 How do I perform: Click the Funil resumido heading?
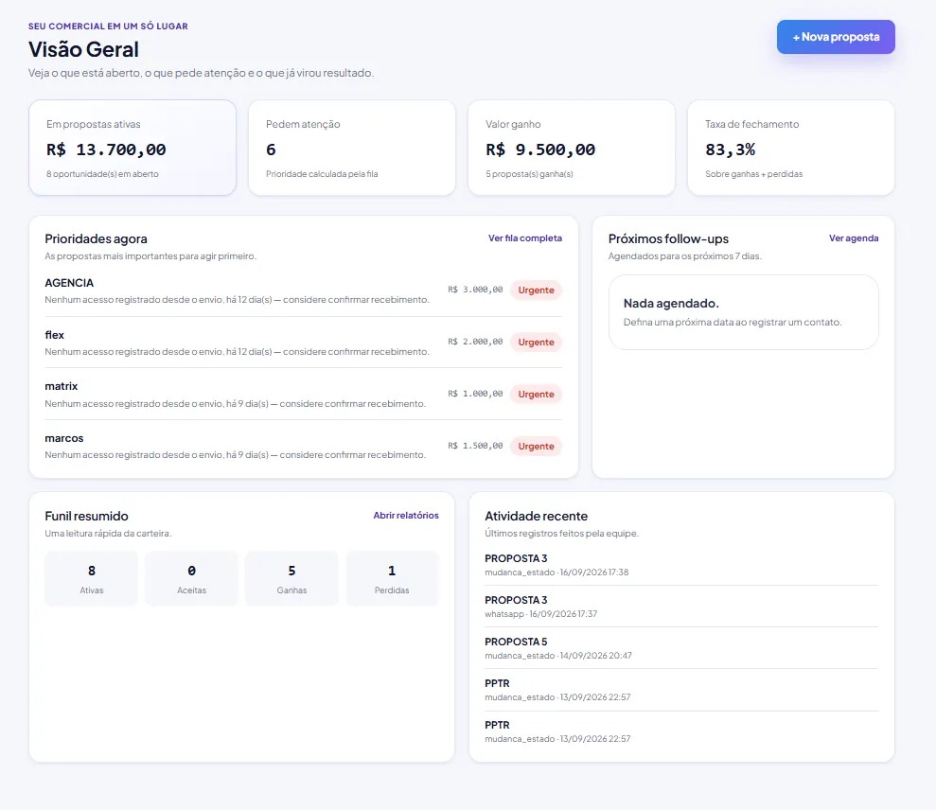coord(86,516)
